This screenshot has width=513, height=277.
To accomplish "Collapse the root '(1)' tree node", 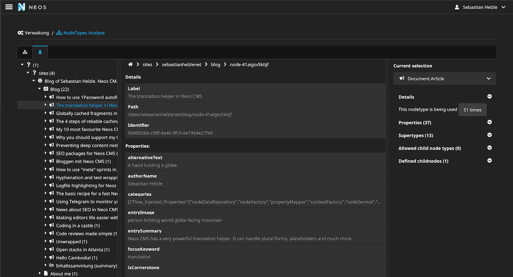I will 22,65.
